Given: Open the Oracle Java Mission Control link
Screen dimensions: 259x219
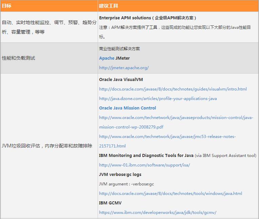Looking at the screenshot, I should point(127,108).
